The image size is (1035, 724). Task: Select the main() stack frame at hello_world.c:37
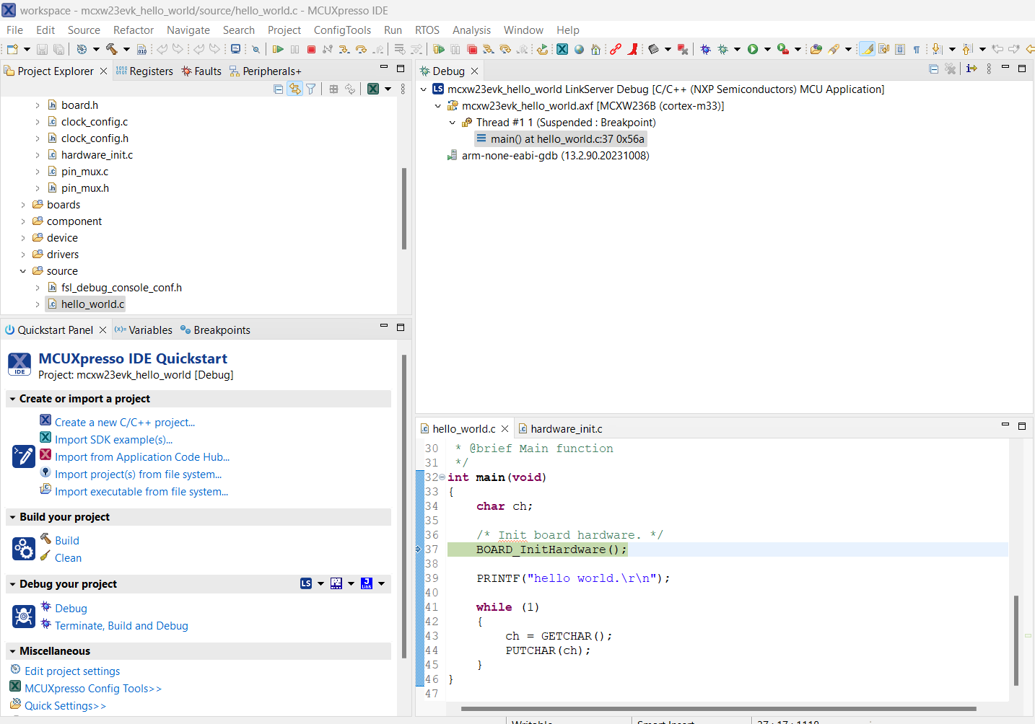[560, 139]
